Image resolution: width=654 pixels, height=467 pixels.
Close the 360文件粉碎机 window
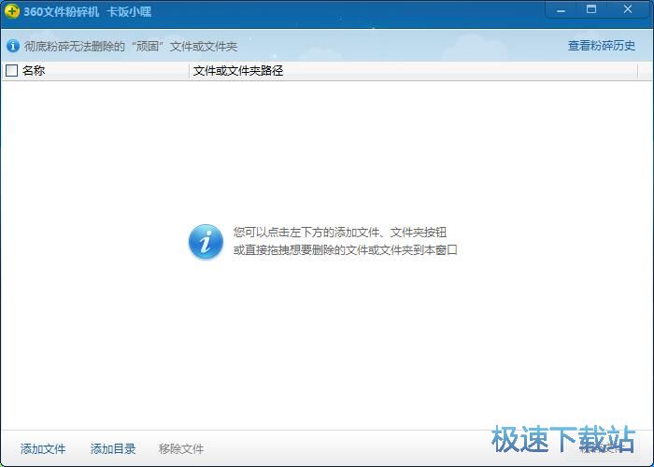[628, 9]
